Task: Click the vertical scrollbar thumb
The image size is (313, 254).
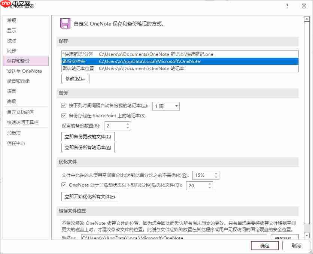Action: coord(307,123)
